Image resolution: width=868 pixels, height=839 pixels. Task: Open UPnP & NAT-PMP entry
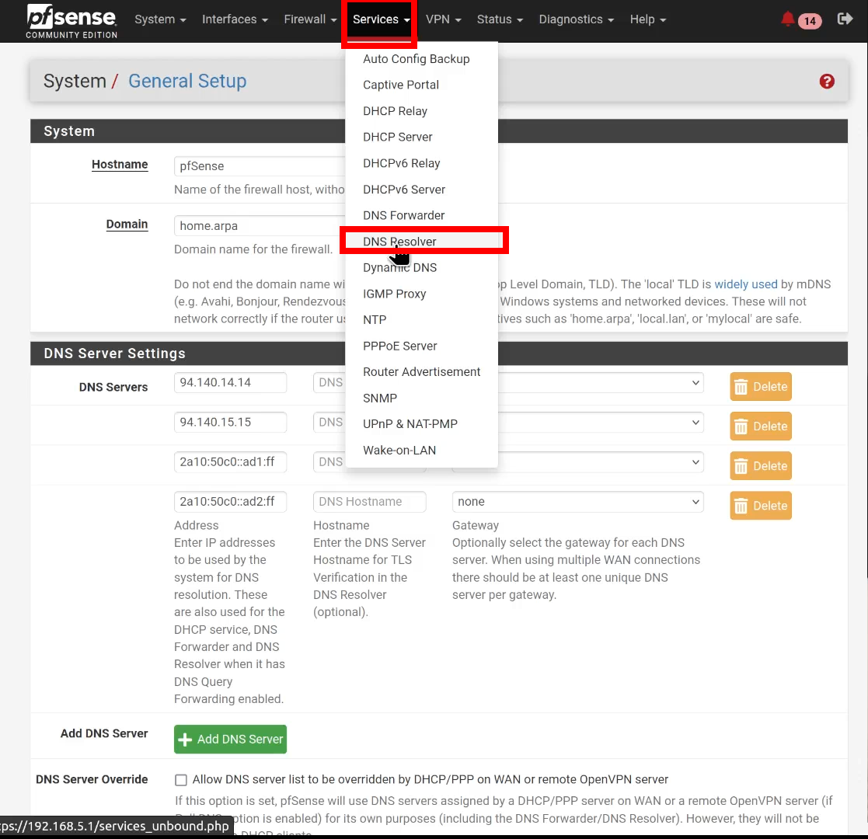pyautogui.click(x=421, y=424)
